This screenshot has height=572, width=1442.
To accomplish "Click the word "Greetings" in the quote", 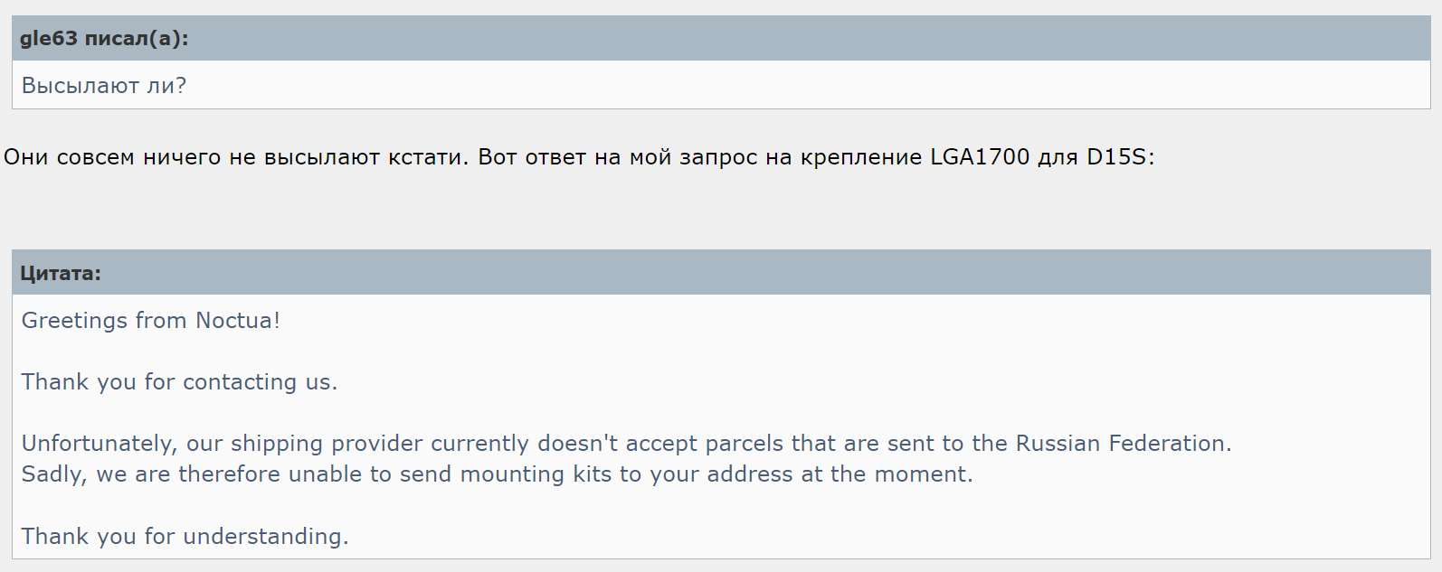I will coord(74,321).
